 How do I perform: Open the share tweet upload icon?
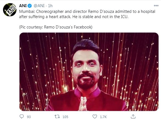click(x=133, y=116)
